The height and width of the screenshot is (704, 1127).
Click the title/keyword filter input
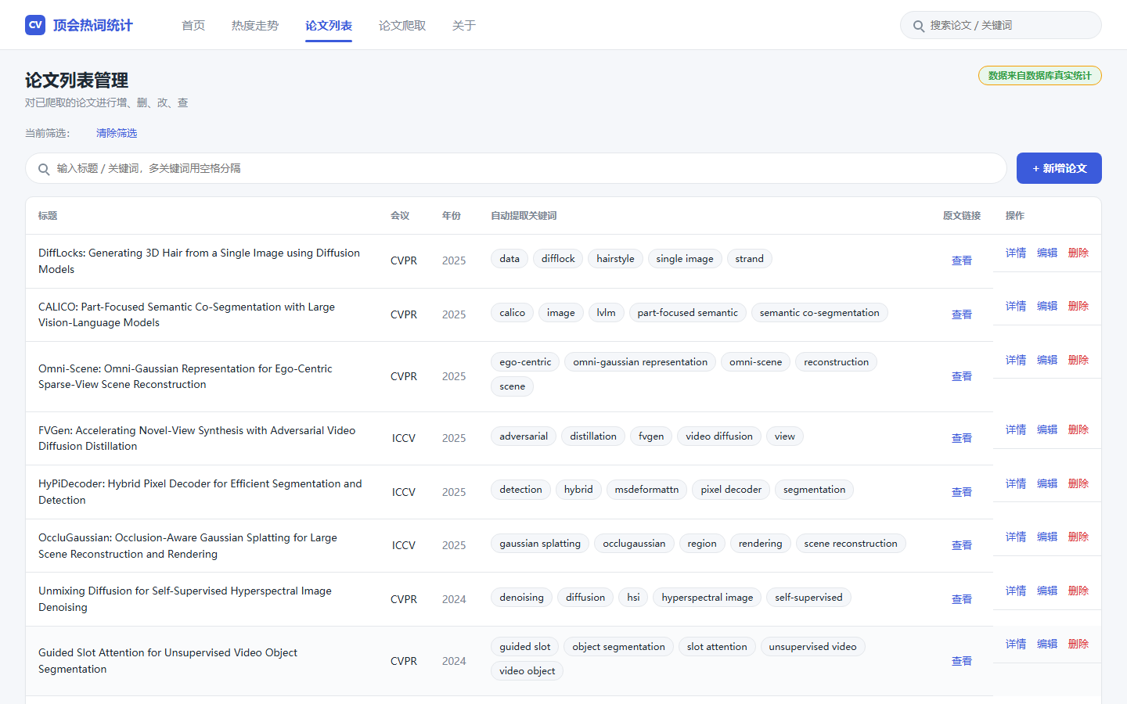tap(516, 168)
